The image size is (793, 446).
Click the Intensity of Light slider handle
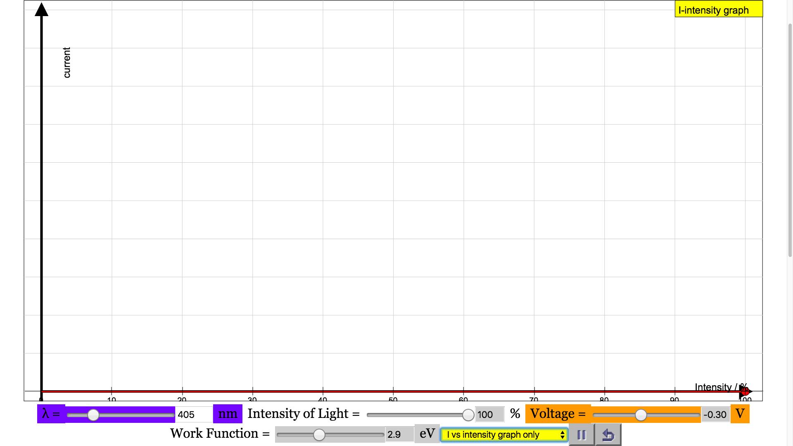point(468,415)
